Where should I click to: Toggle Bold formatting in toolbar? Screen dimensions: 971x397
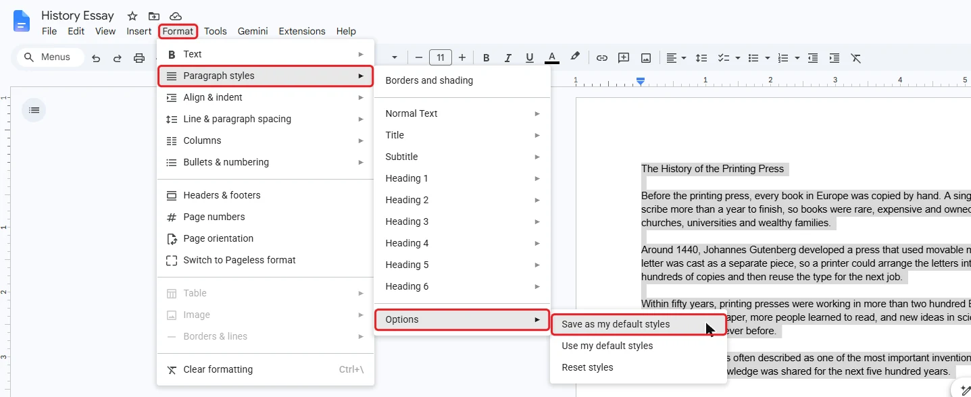click(486, 58)
